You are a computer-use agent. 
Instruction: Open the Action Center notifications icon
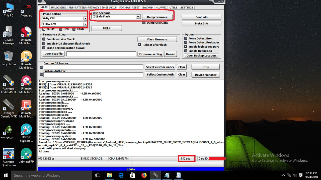coord(300,175)
